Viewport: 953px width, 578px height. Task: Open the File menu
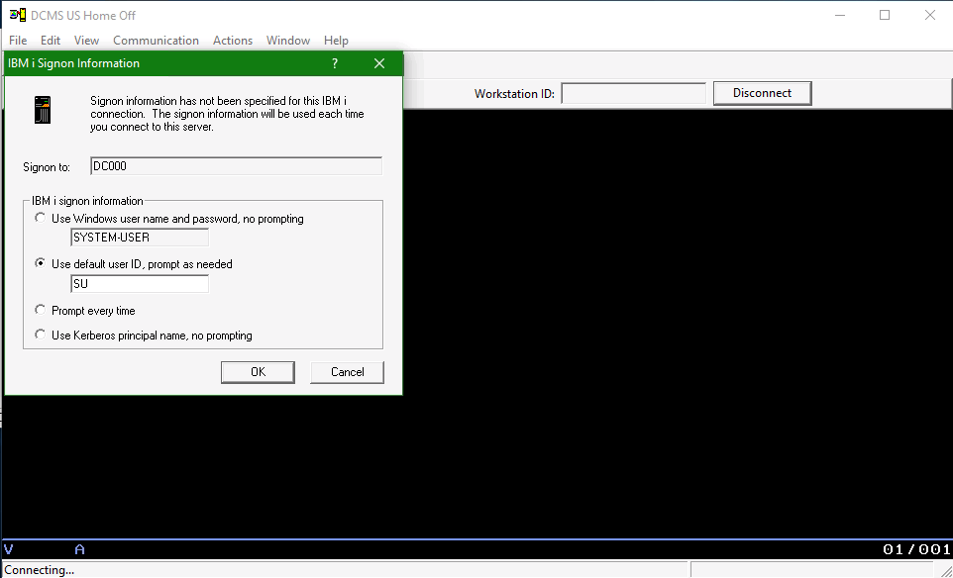(18, 40)
